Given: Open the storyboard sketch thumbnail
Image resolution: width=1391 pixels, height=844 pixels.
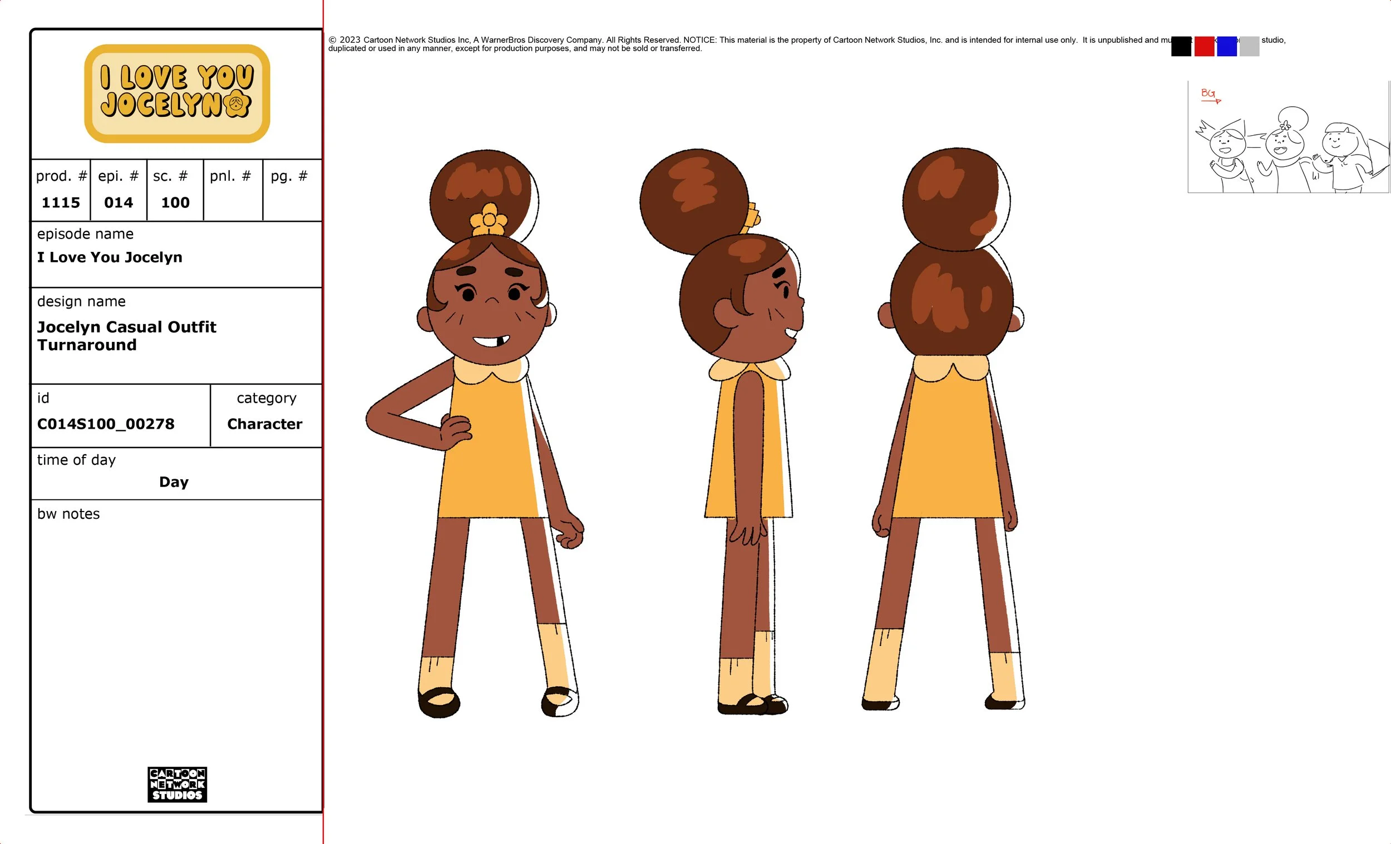Looking at the screenshot, I should pyautogui.click(x=1288, y=137).
